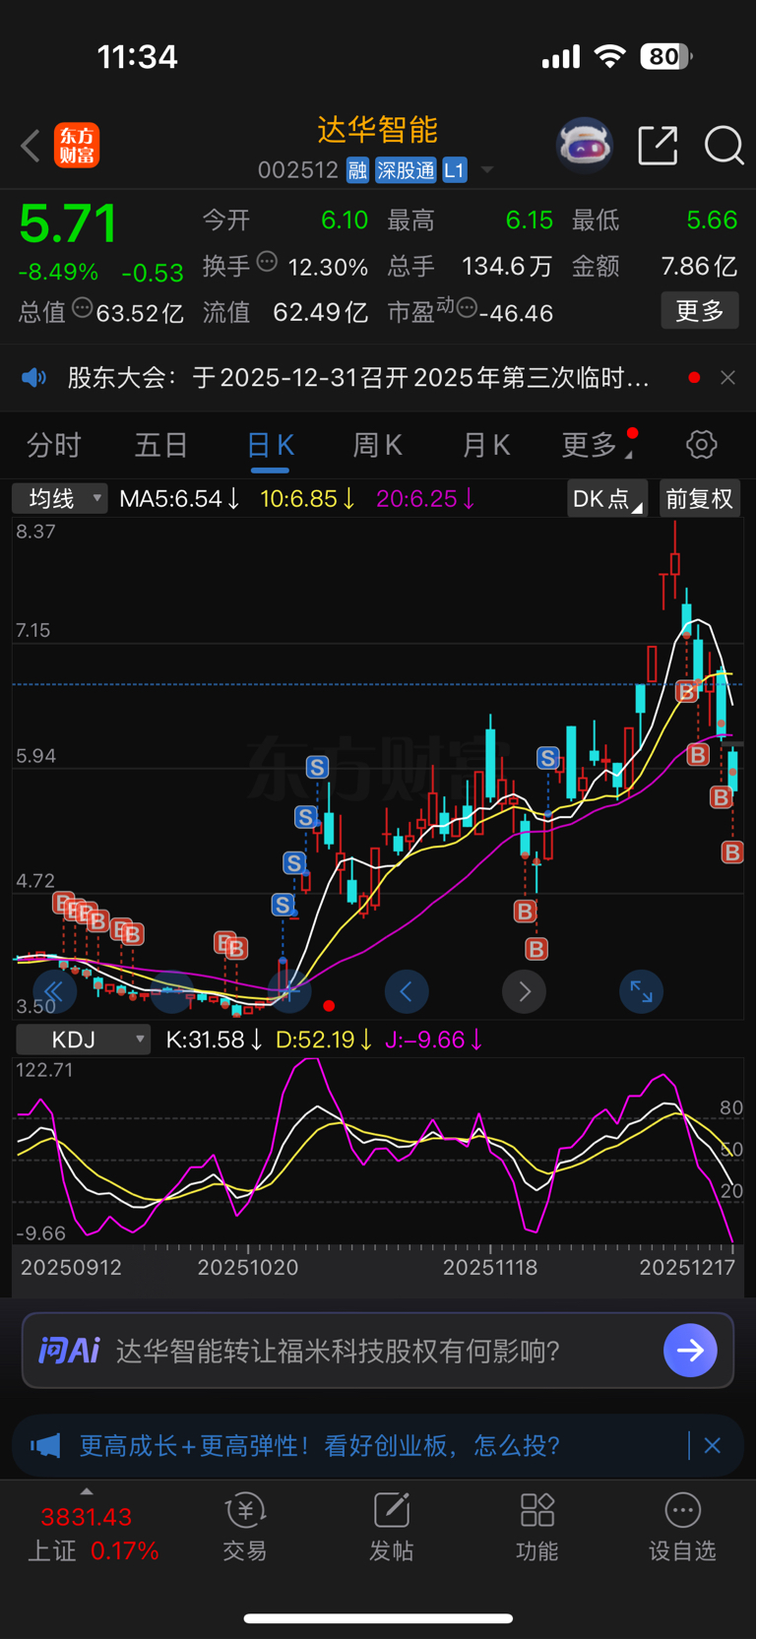The height and width of the screenshot is (1639, 757).
Task: Open the AI robot assistant avatar
Action: [585, 146]
